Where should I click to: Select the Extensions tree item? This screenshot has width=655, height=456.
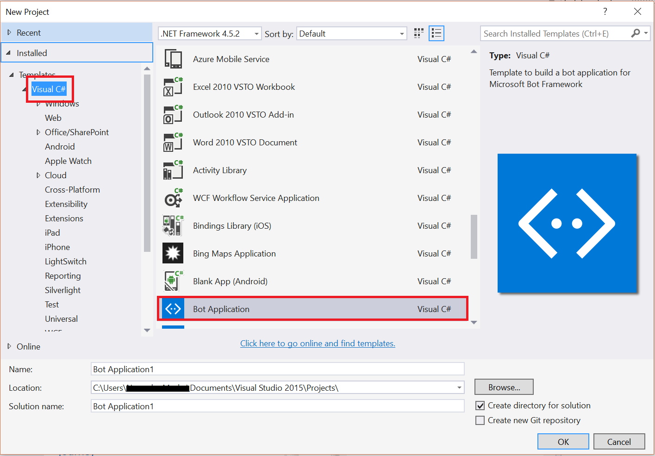point(64,219)
